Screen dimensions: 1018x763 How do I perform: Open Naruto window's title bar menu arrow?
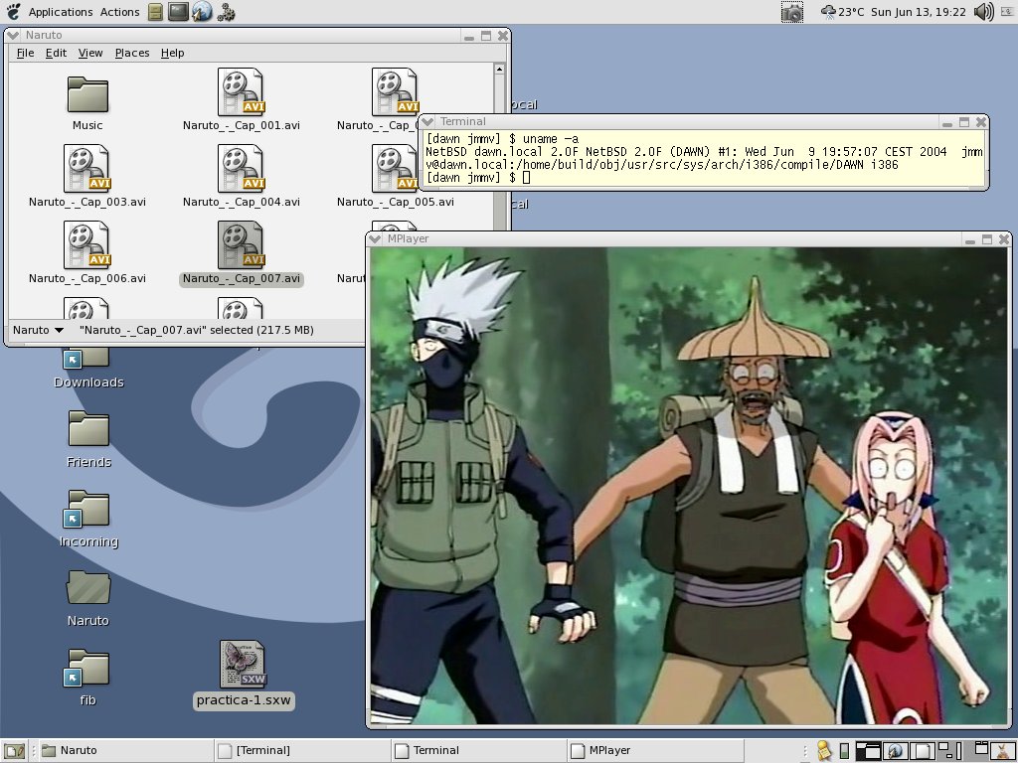(12, 35)
